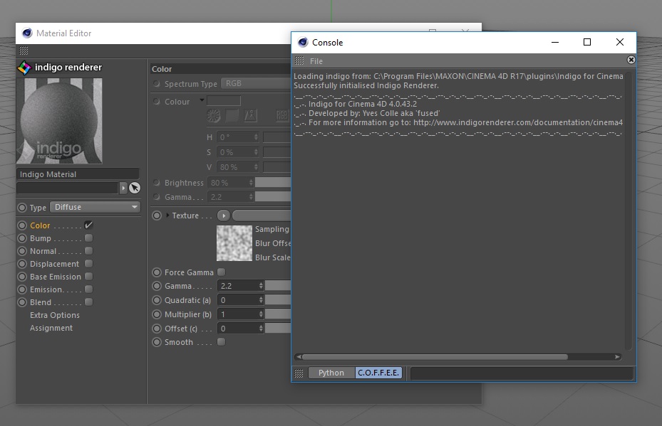Open the Spectrum Type RGB dropdown

pyautogui.click(x=255, y=84)
